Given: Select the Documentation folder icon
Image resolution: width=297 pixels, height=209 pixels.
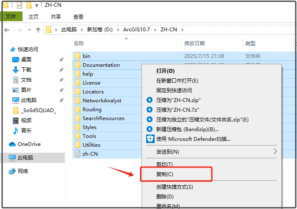Looking at the screenshot, I should [x=78, y=65].
